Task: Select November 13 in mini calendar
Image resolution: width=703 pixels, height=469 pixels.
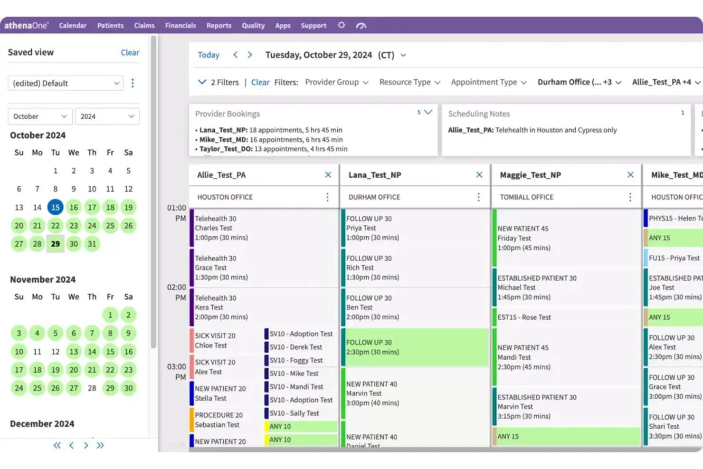Action: tap(74, 352)
